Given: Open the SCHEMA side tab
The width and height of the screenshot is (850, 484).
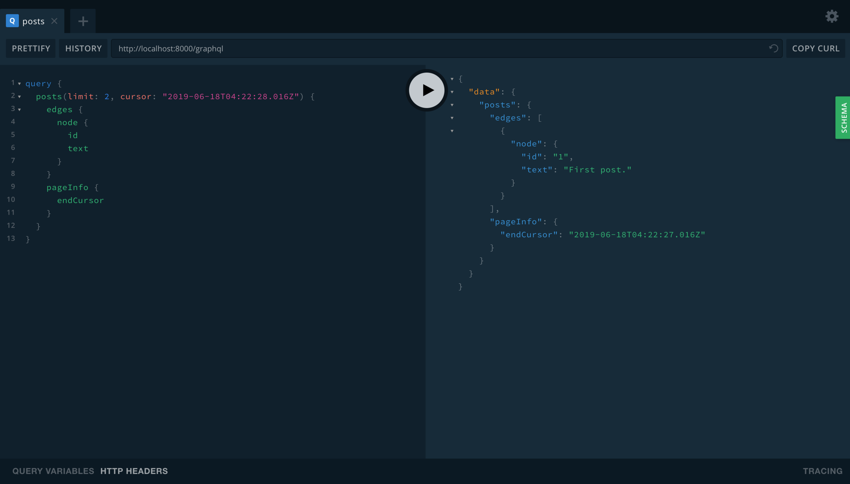Looking at the screenshot, I should click(x=843, y=118).
